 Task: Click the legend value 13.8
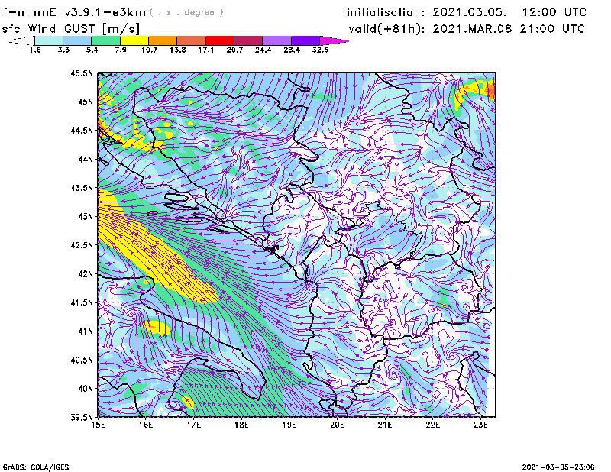pos(178,50)
